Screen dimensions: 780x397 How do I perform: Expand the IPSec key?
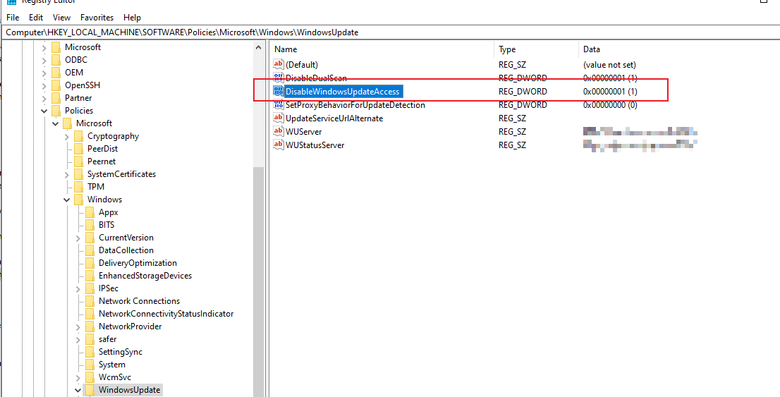click(x=78, y=288)
